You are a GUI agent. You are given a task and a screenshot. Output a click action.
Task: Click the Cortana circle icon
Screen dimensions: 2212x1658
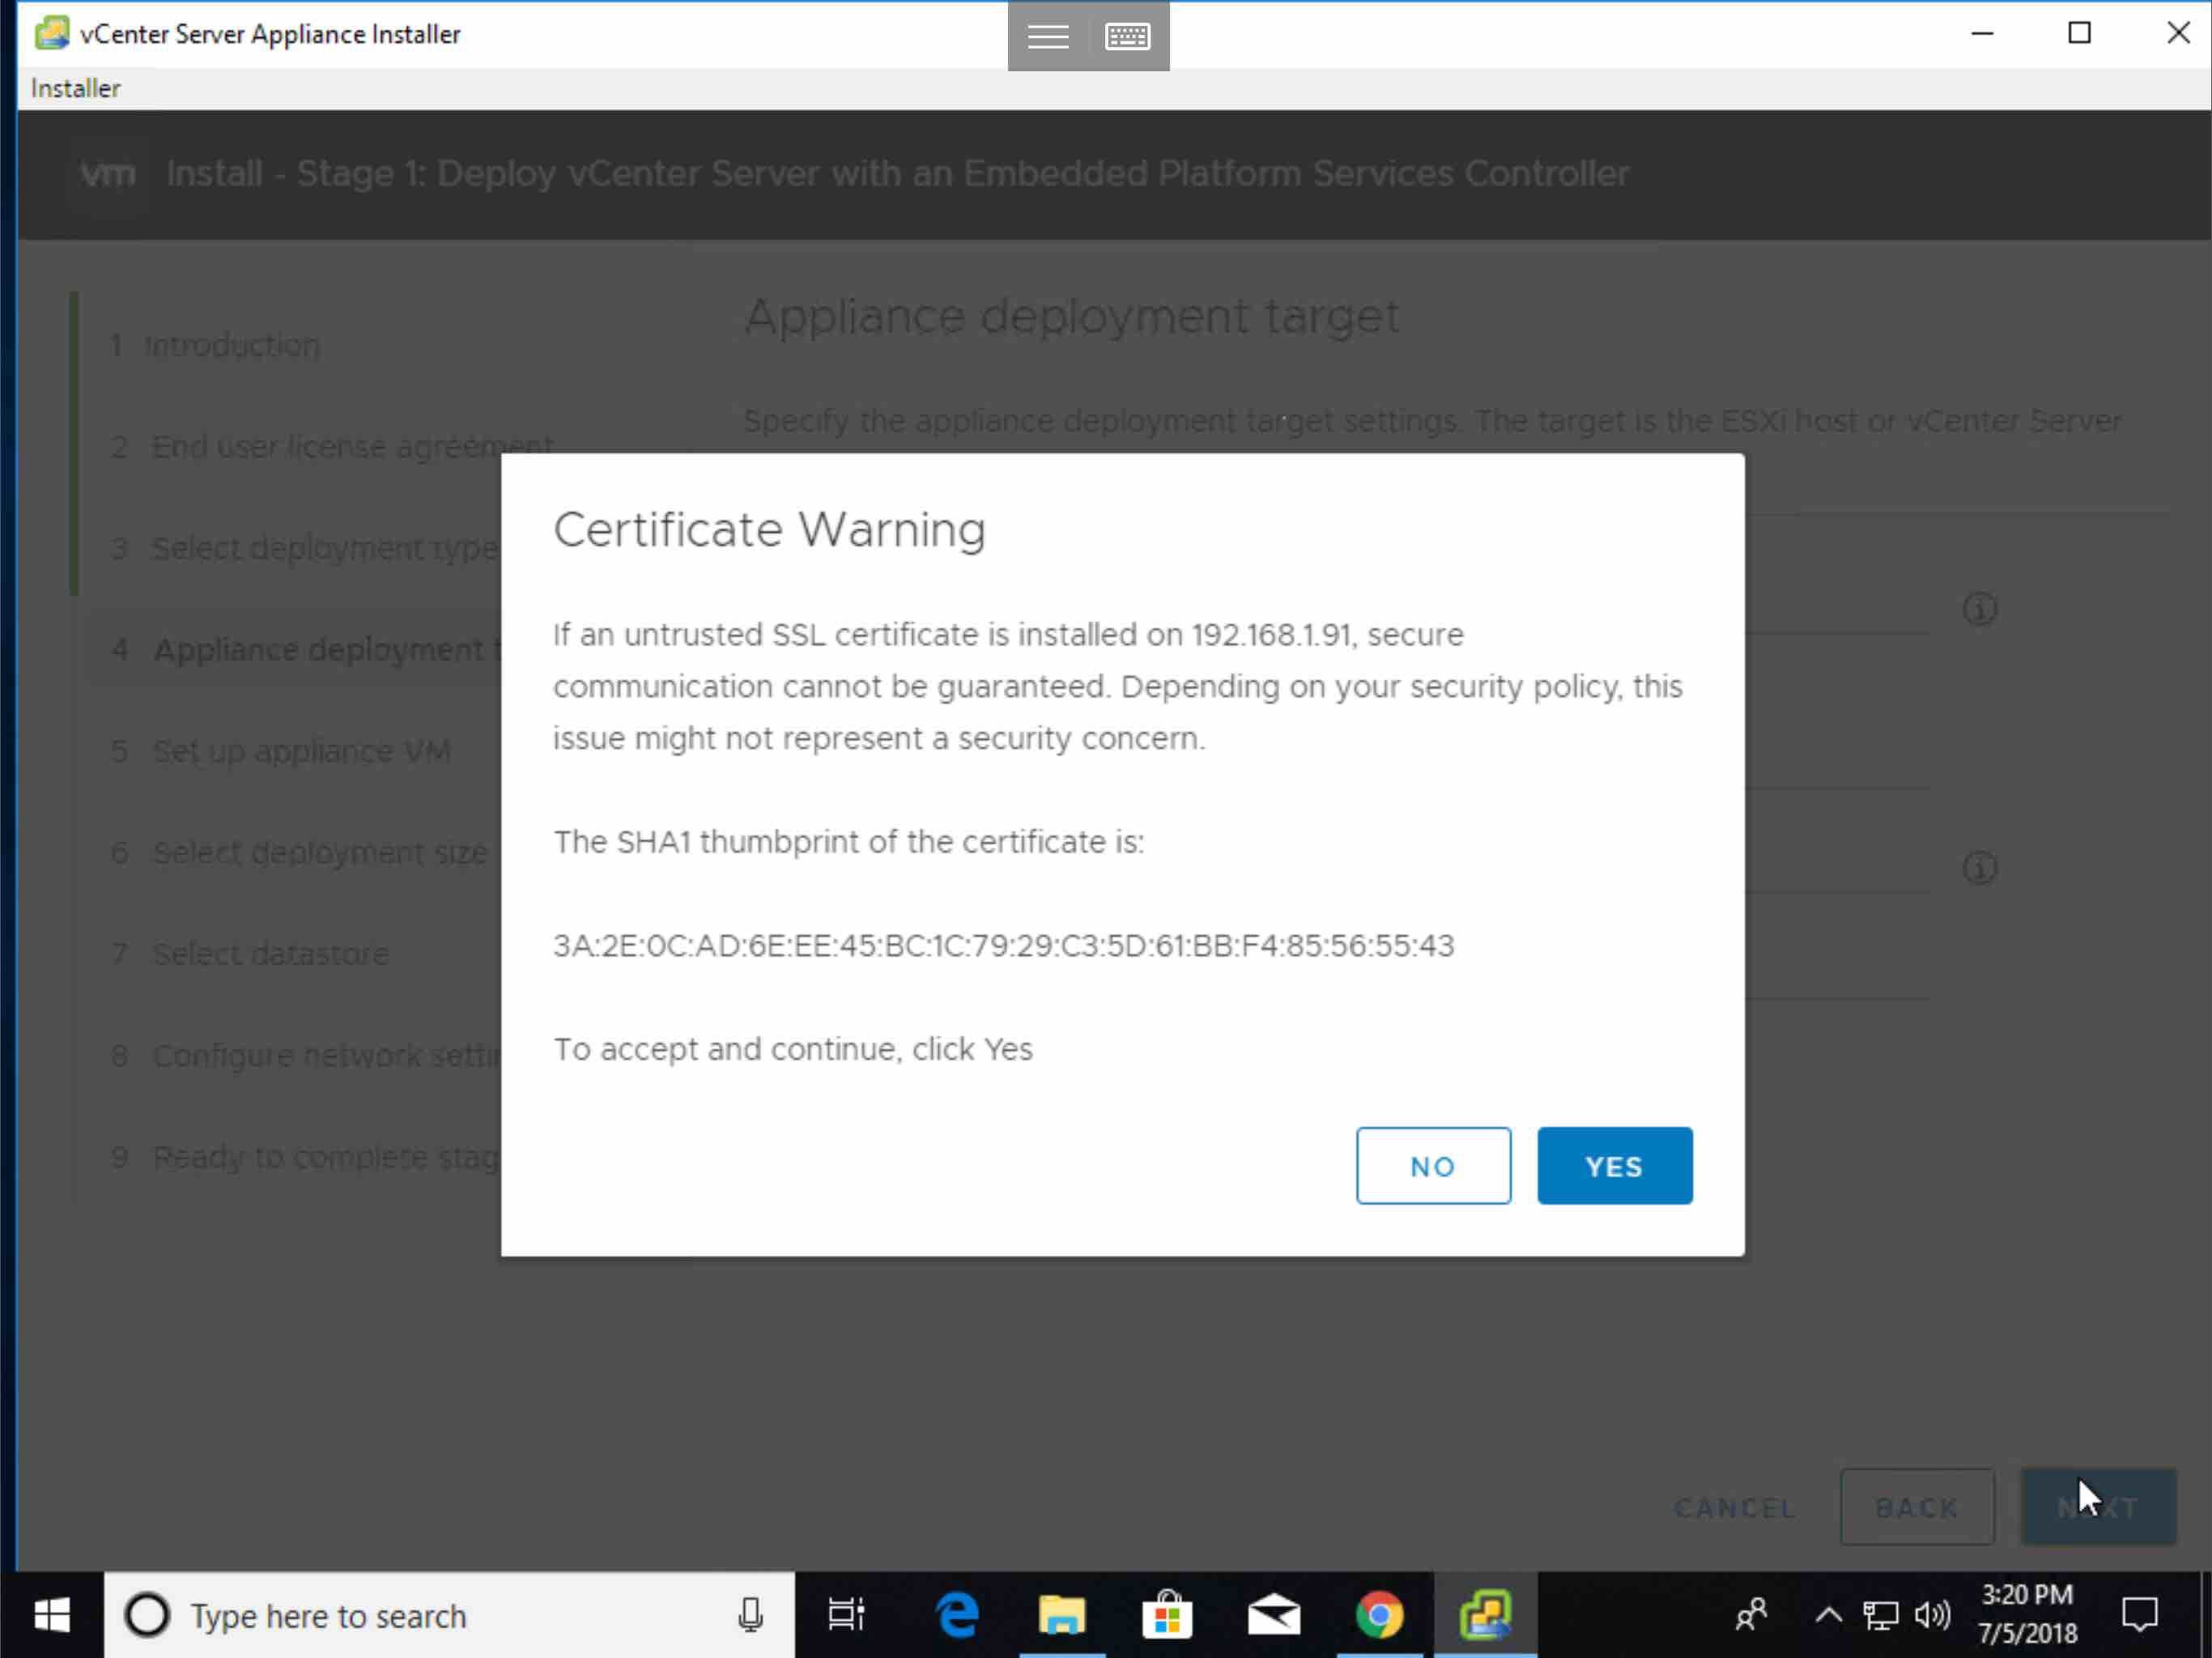tap(147, 1615)
